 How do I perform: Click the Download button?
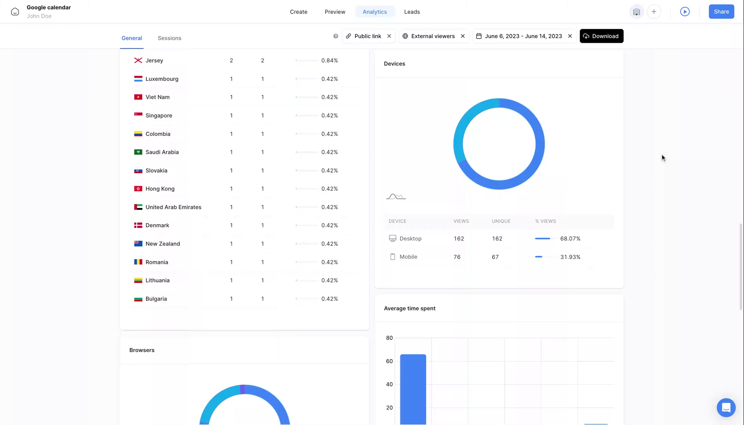pos(601,36)
